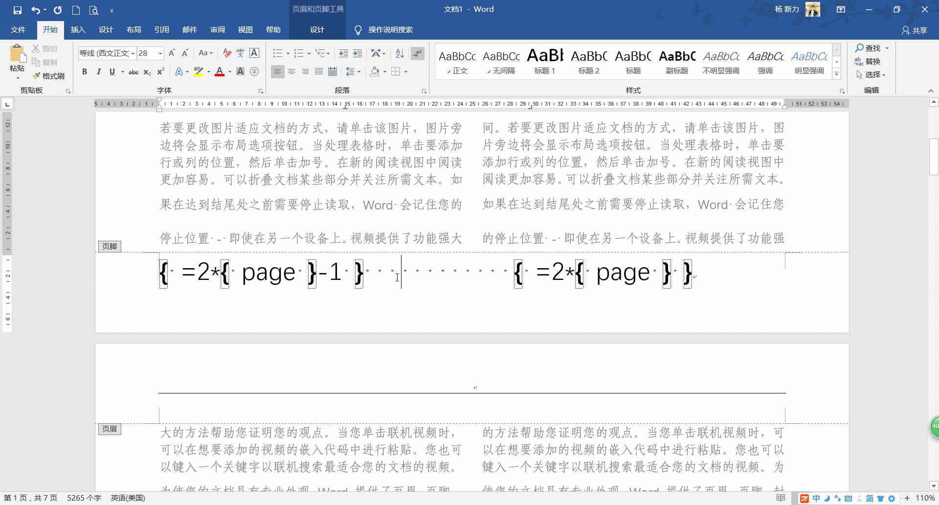This screenshot has width=939, height=505.
Task: Click the Save icon in quick access toolbar
Action: [18, 10]
